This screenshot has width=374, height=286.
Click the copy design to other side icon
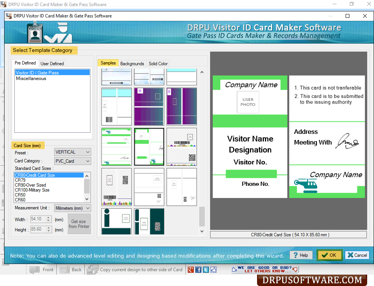point(92,270)
